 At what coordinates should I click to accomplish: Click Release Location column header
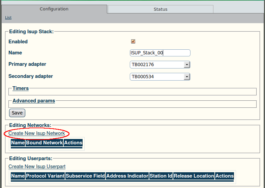194,176
